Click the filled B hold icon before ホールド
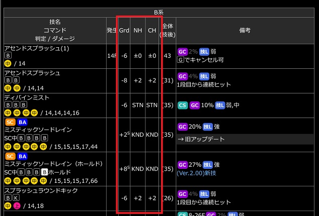Image resolution: width=319 pixels, height=216 pixels. tap(44, 172)
